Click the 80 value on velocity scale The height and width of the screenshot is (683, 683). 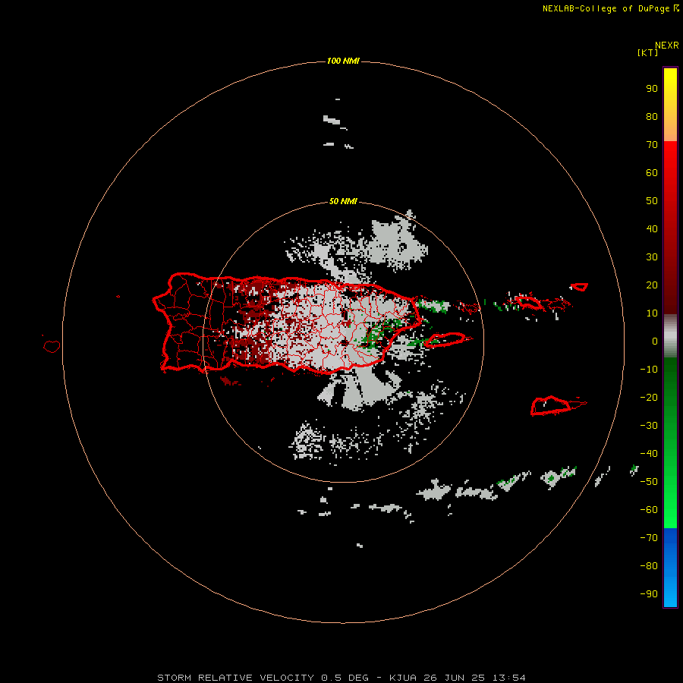(x=652, y=117)
